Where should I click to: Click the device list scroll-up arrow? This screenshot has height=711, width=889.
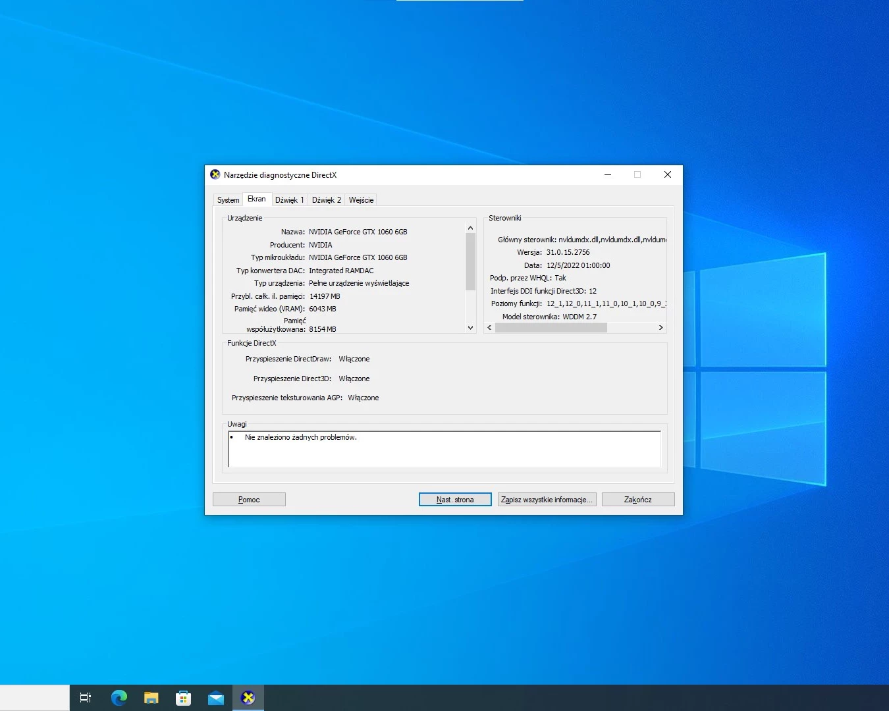point(470,228)
